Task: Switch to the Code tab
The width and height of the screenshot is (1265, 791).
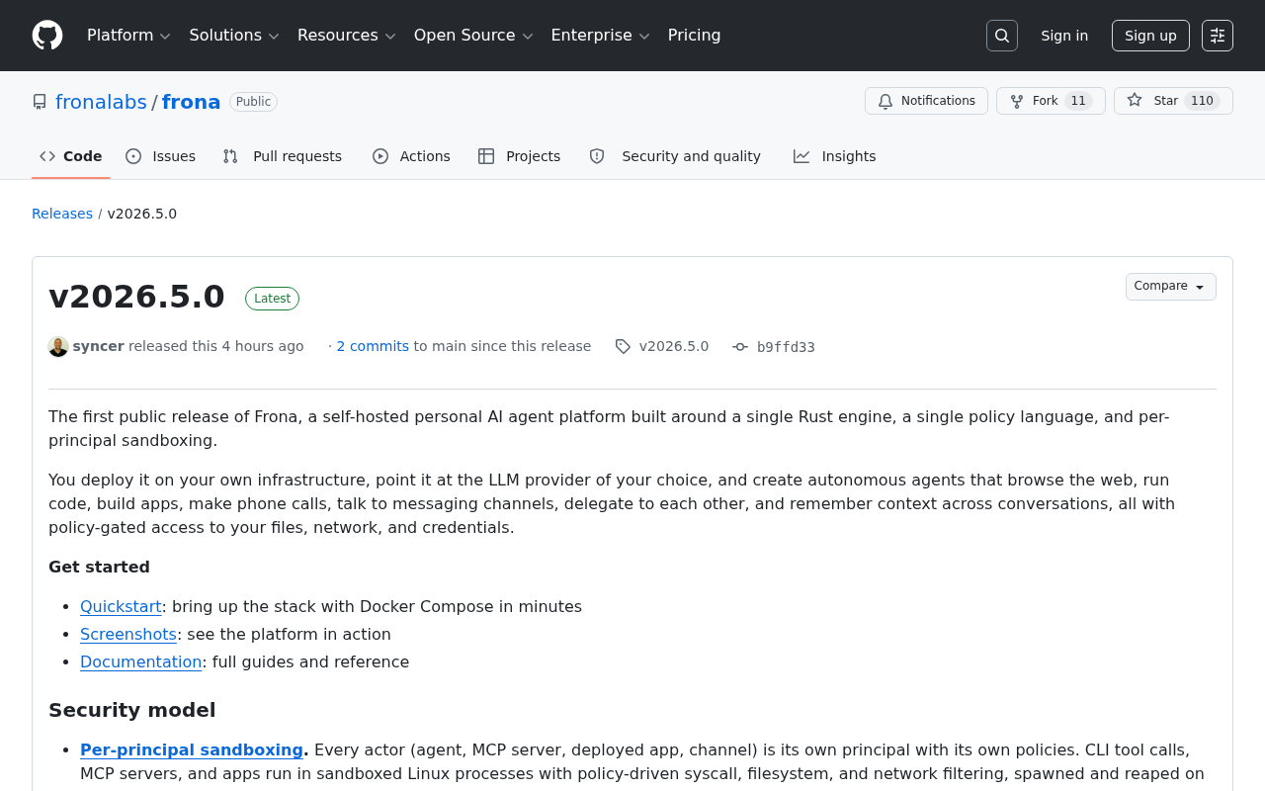Action: [x=71, y=156]
